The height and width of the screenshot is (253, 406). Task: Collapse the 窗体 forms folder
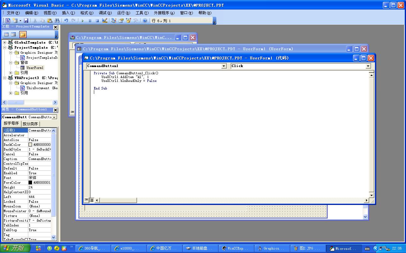[11, 63]
